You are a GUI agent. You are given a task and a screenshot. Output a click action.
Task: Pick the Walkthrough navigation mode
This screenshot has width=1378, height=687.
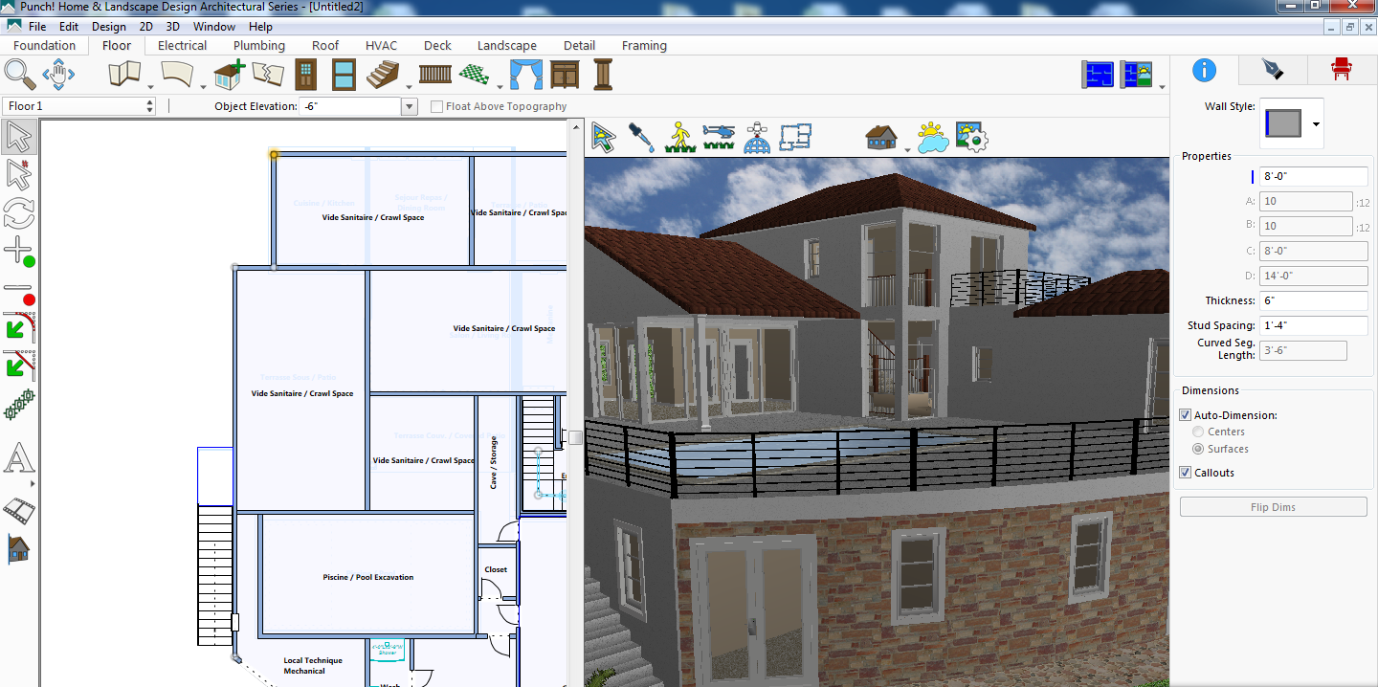click(680, 138)
